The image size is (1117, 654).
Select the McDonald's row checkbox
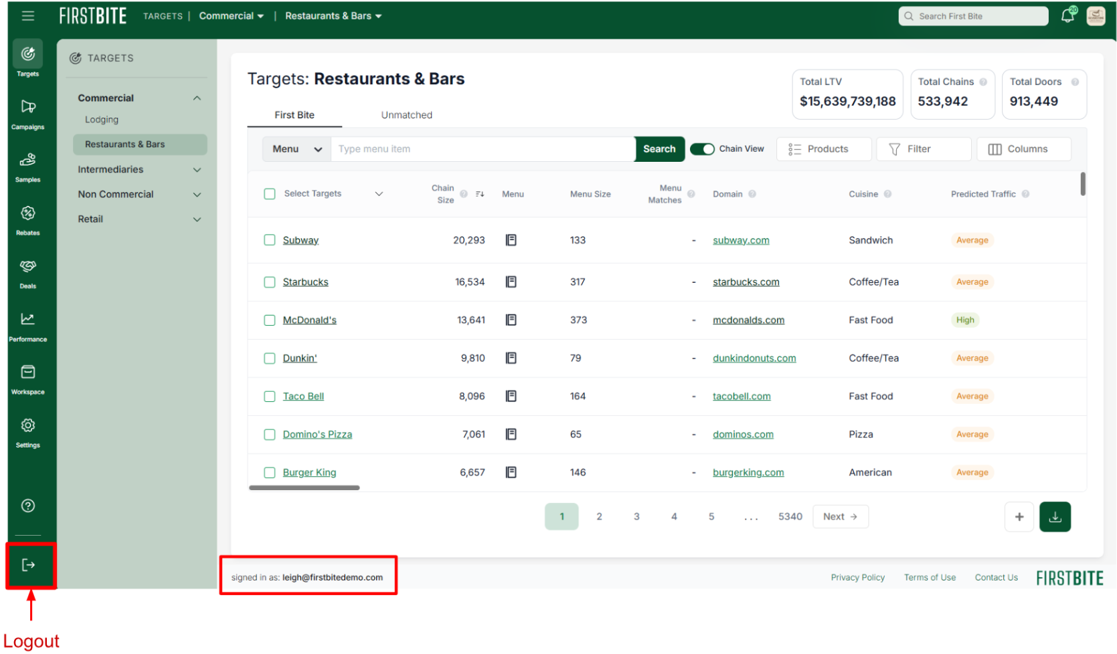pyautogui.click(x=270, y=320)
